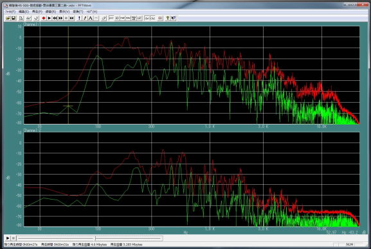Click the playback position slider track
Screen dimensions: 371x249
click(90, 238)
